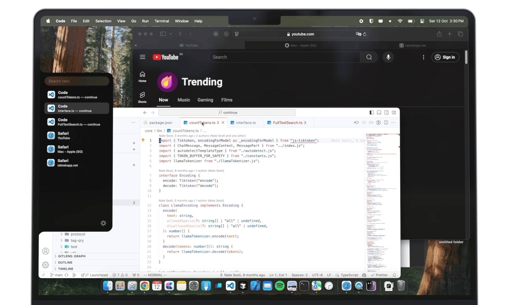Open tab switcher settings gear
Viewport: 509px width, 305px height.
[103, 223]
